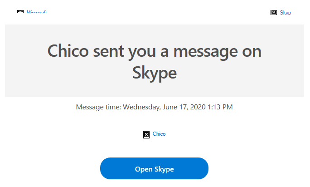Open the Skype link at top right
Viewport: 310px width, 187px height.
pos(286,13)
